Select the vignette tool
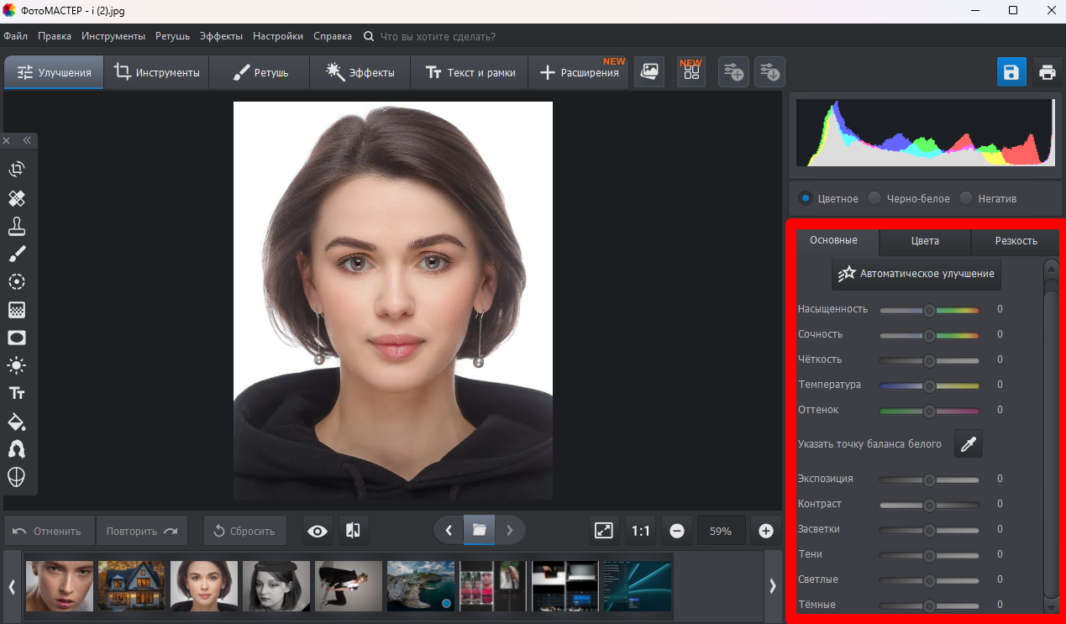 pyautogui.click(x=17, y=338)
